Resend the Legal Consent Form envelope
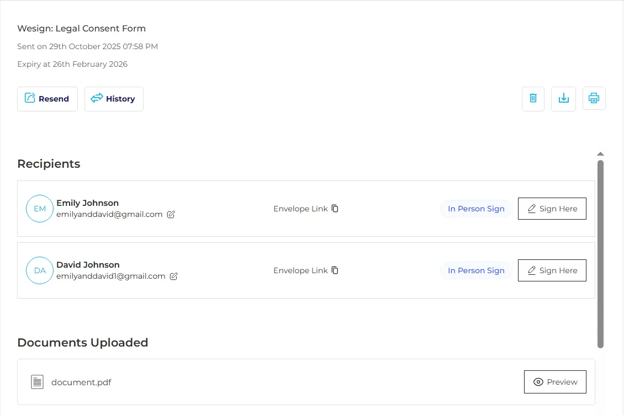 47,99
